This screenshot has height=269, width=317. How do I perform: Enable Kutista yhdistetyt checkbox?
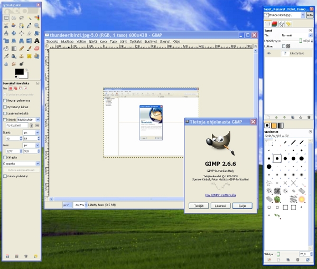(x=5, y=176)
